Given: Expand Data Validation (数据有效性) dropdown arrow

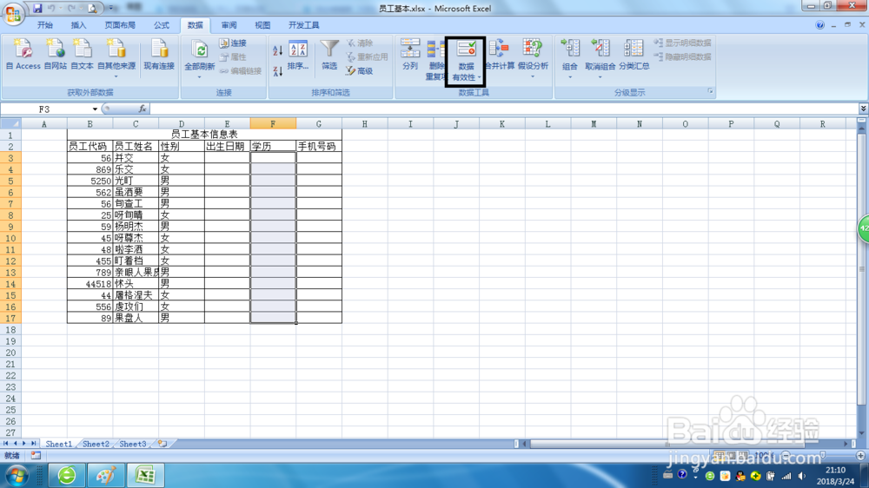Looking at the screenshot, I should 480,77.
